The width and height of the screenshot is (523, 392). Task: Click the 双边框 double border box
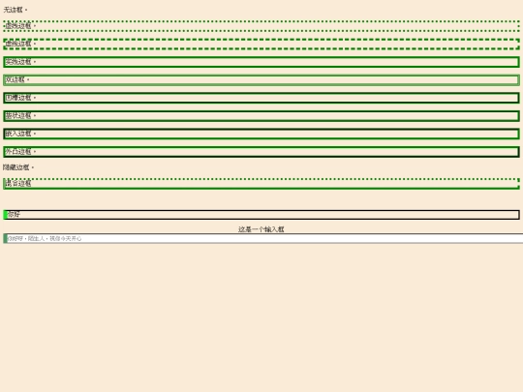[x=261, y=79]
